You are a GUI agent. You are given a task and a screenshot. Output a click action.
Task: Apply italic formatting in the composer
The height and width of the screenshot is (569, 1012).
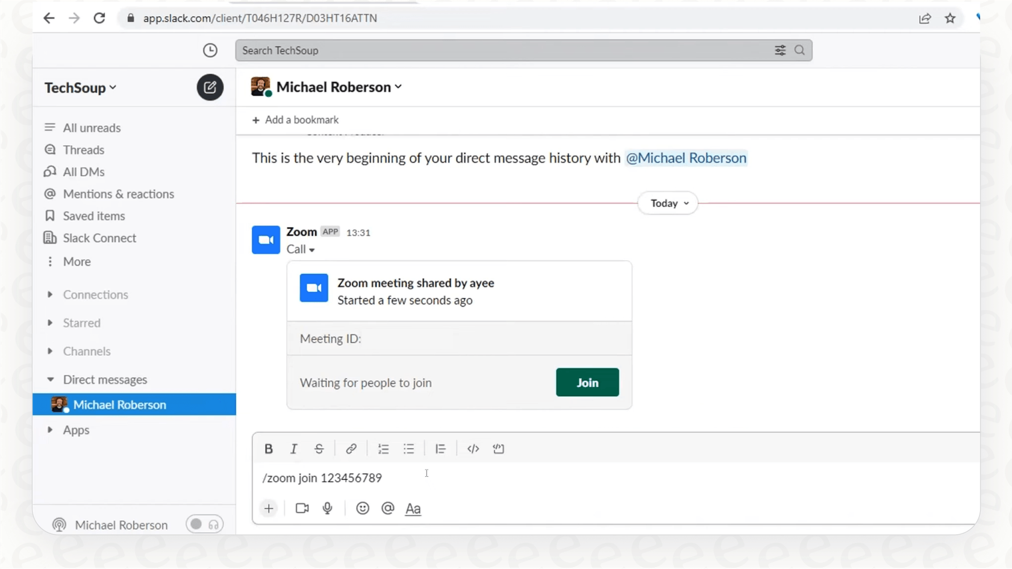coord(293,449)
